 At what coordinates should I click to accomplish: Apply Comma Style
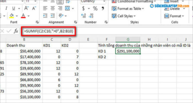(103, 8)
